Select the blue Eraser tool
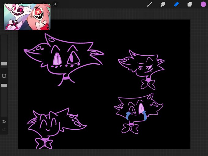 pos(176,4)
